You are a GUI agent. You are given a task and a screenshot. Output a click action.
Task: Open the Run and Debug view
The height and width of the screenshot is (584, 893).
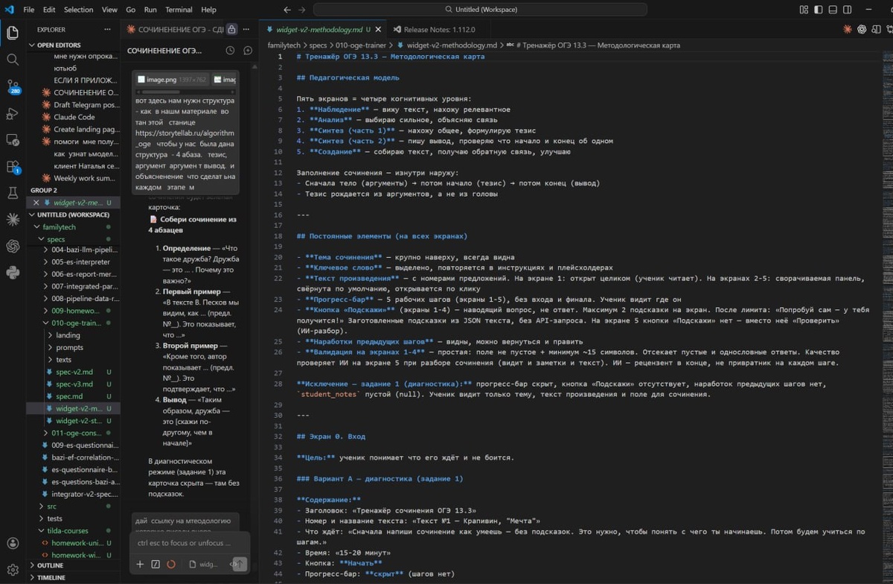(x=13, y=113)
